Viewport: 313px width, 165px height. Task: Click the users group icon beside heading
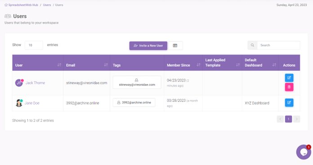[x=8, y=16]
